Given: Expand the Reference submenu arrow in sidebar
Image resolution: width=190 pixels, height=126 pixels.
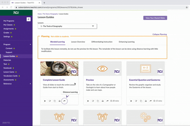Looking at the screenshot, I should click(30, 84).
